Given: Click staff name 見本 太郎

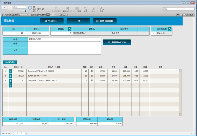Looking at the screenshot, I should point(161,33).
